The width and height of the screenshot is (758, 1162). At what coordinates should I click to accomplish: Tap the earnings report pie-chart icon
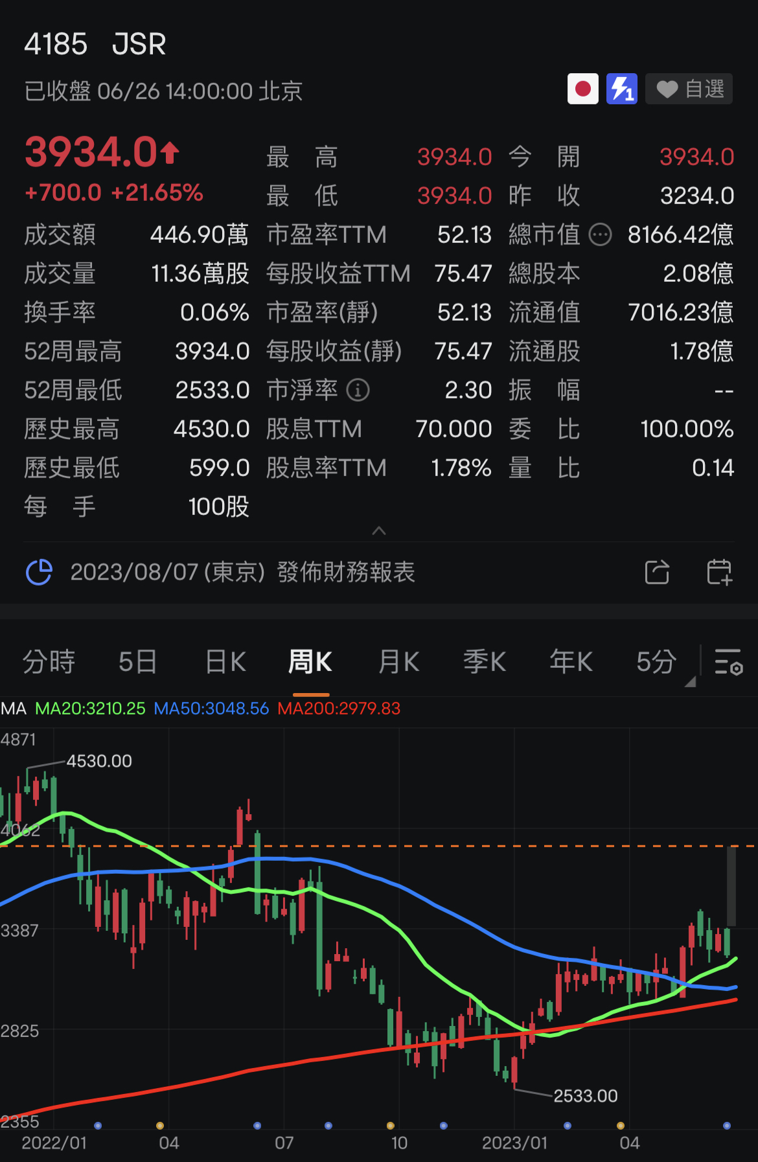coord(39,572)
